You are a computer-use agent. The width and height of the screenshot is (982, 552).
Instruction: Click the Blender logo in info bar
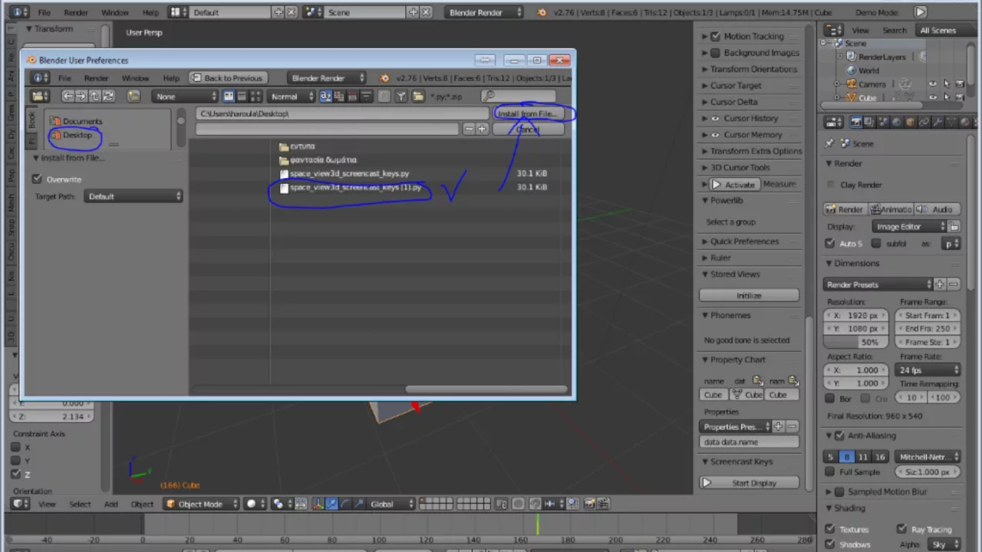click(542, 12)
